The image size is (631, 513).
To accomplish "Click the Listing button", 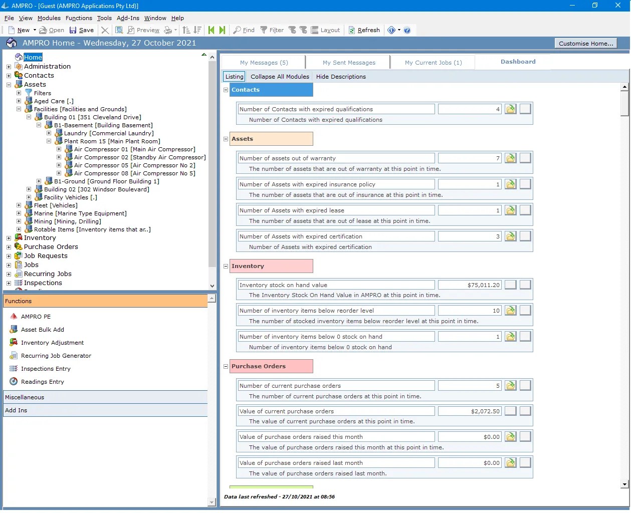I will click(234, 77).
